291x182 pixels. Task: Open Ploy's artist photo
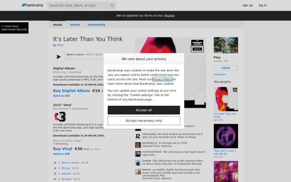coord(226,45)
